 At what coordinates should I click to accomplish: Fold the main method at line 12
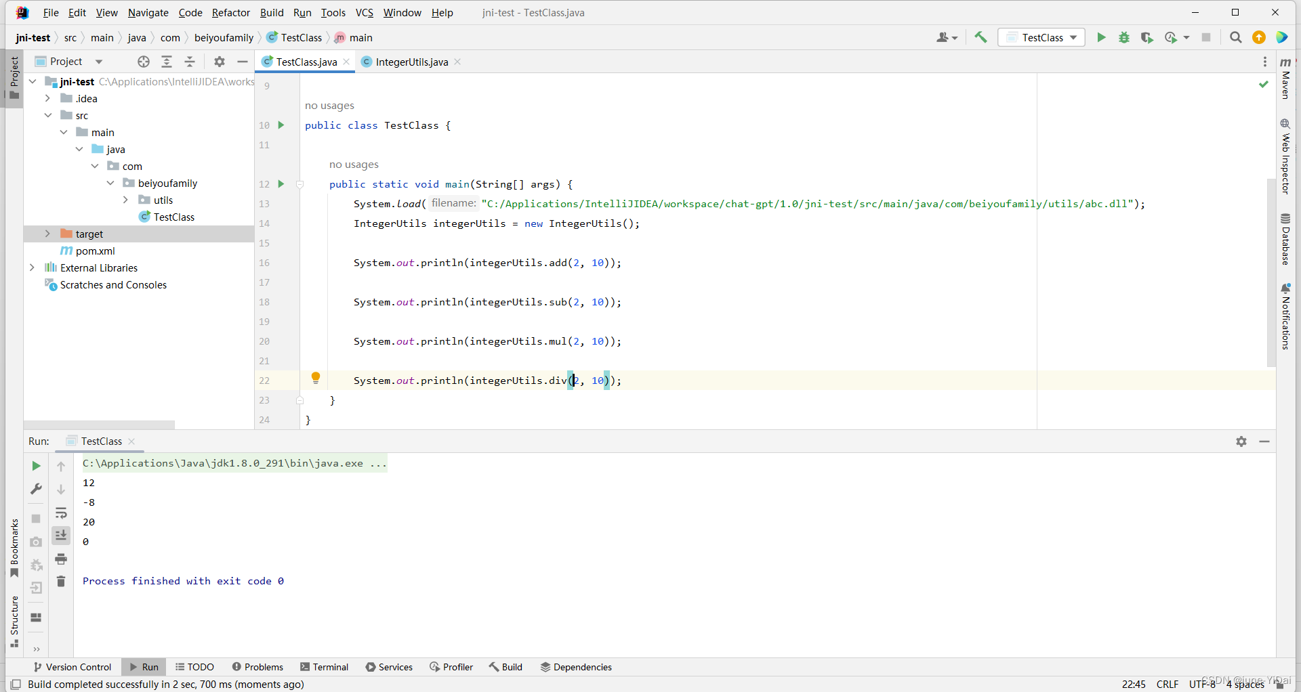(300, 184)
